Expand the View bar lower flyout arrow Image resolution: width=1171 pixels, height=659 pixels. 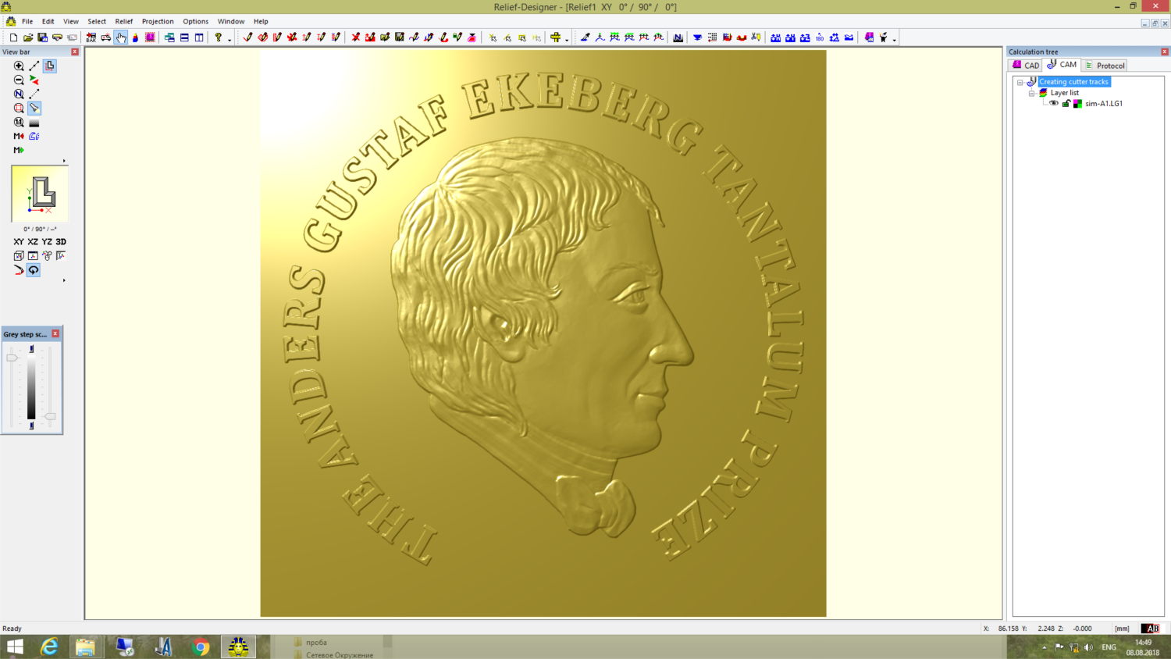click(x=64, y=280)
